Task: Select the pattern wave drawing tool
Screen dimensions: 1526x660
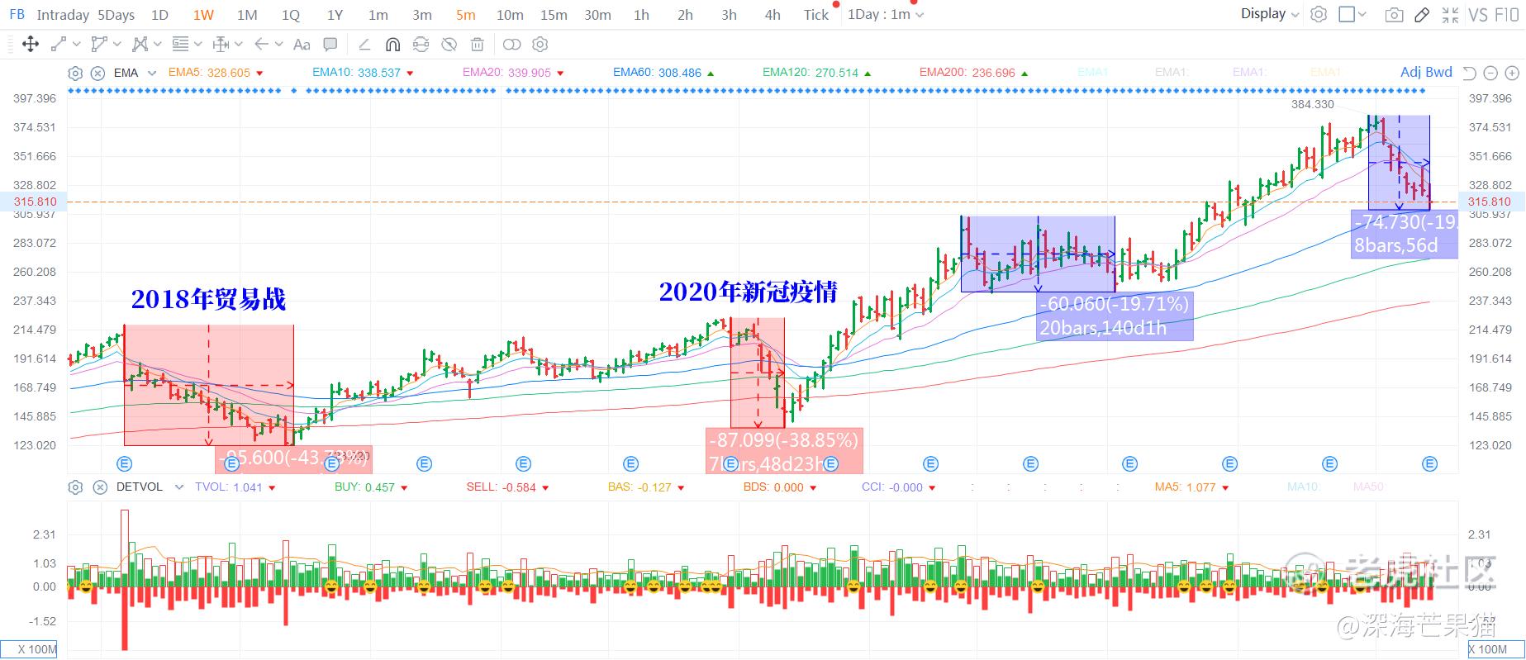Action: point(140,45)
